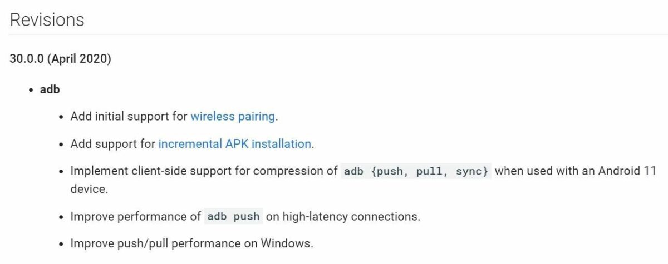Click the adb push code snippet
The width and height of the screenshot is (668, 264).
pyautogui.click(x=233, y=216)
